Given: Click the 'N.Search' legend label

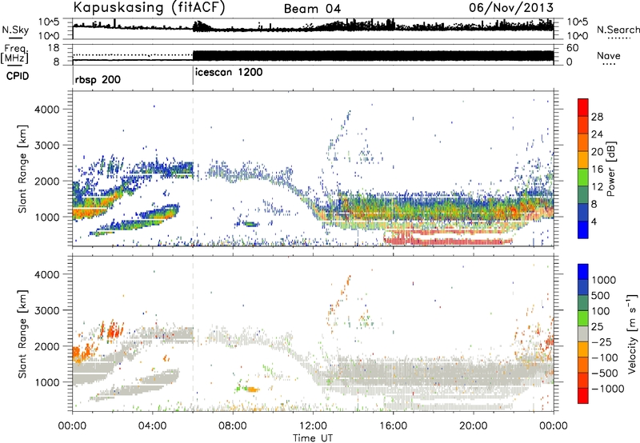Looking at the screenshot, I should pos(618,30).
